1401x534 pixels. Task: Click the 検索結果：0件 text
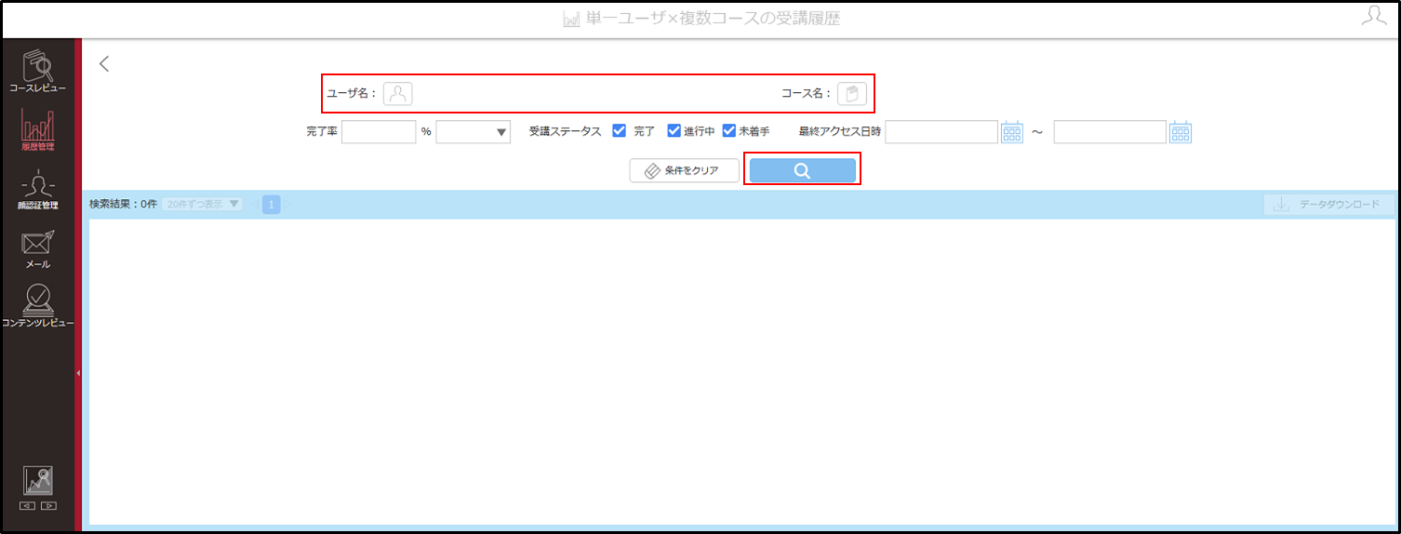[123, 204]
